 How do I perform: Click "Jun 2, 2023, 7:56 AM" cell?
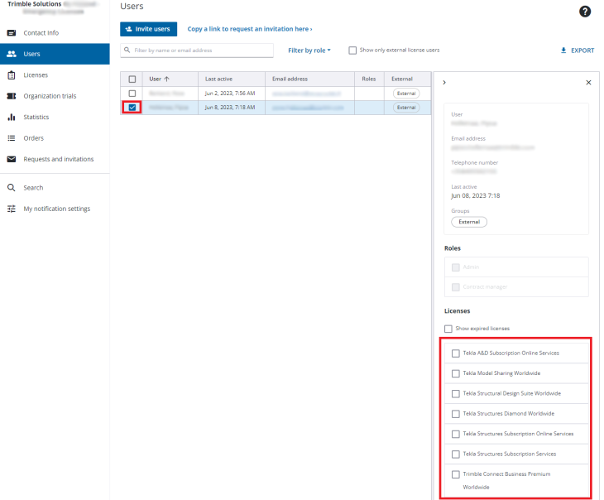(230, 94)
